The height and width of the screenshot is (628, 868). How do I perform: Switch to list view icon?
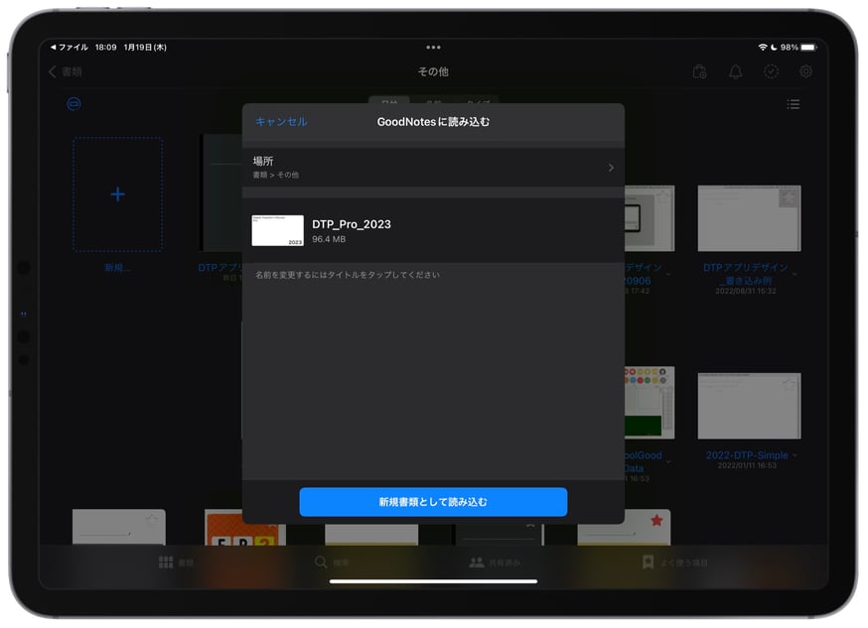(794, 104)
